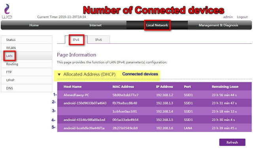Click the admin user link
Viewport: 253px width, 154px height.
click(228, 17)
